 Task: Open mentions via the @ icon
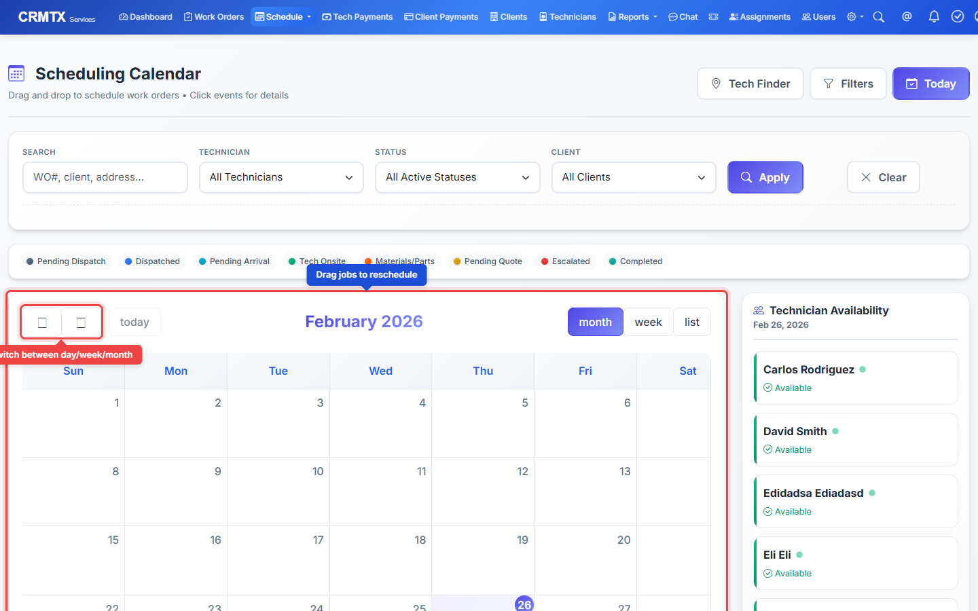[x=907, y=16]
